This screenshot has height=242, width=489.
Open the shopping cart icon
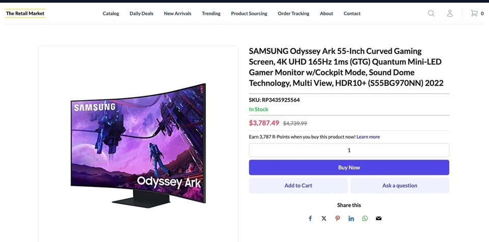[474, 13]
